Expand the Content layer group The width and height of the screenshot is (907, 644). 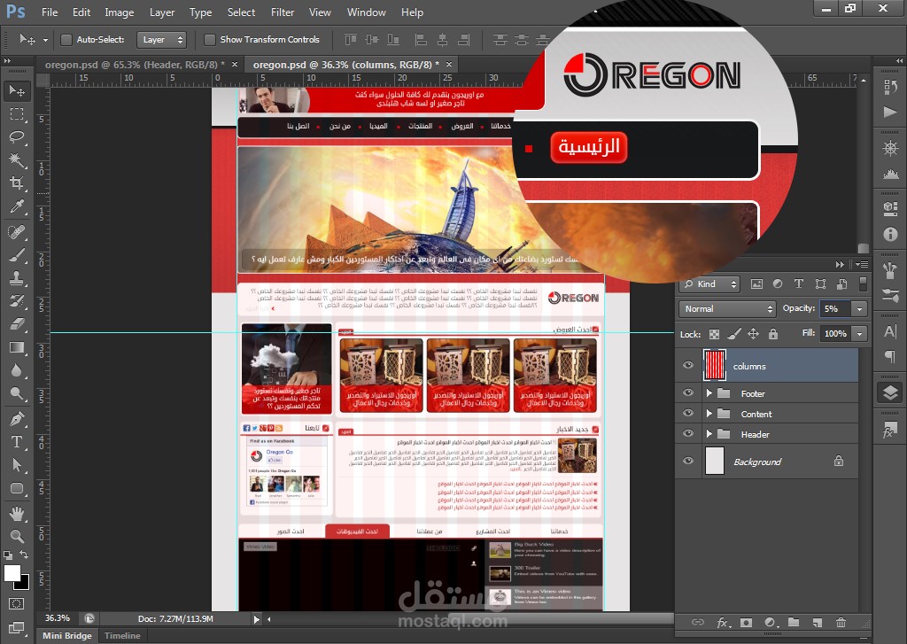coord(709,414)
